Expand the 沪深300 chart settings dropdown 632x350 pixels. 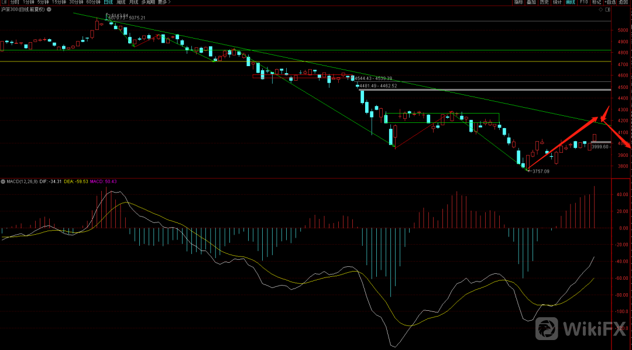coord(48,10)
